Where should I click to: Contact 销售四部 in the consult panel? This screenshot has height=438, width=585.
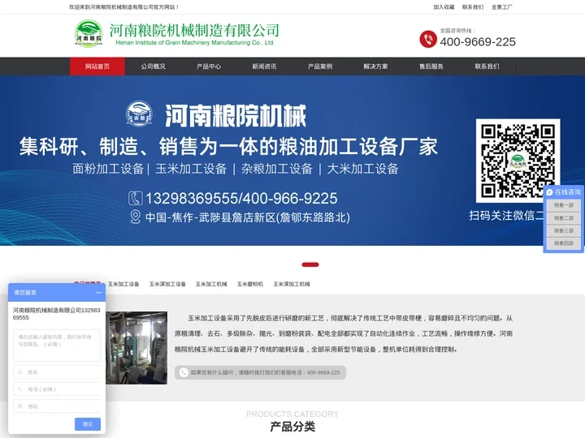(563, 243)
